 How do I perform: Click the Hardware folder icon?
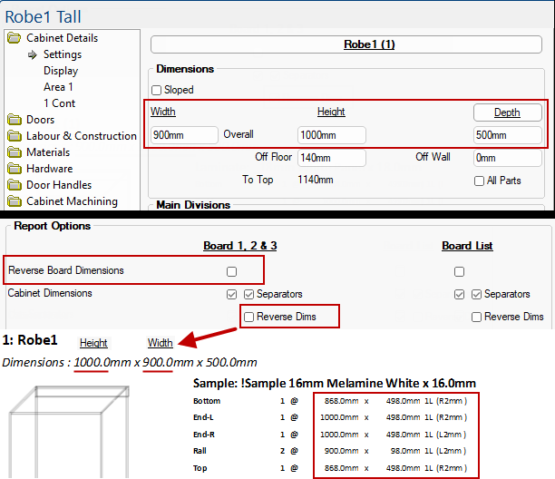pyautogui.click(x=15, y=169)
